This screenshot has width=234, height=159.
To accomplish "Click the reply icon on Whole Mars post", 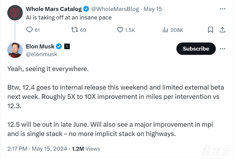I will [29, 30].
